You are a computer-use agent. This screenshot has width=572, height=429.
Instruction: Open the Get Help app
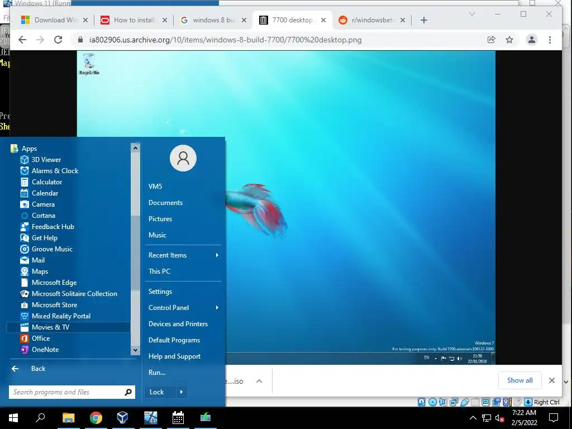tap(68, 238)
